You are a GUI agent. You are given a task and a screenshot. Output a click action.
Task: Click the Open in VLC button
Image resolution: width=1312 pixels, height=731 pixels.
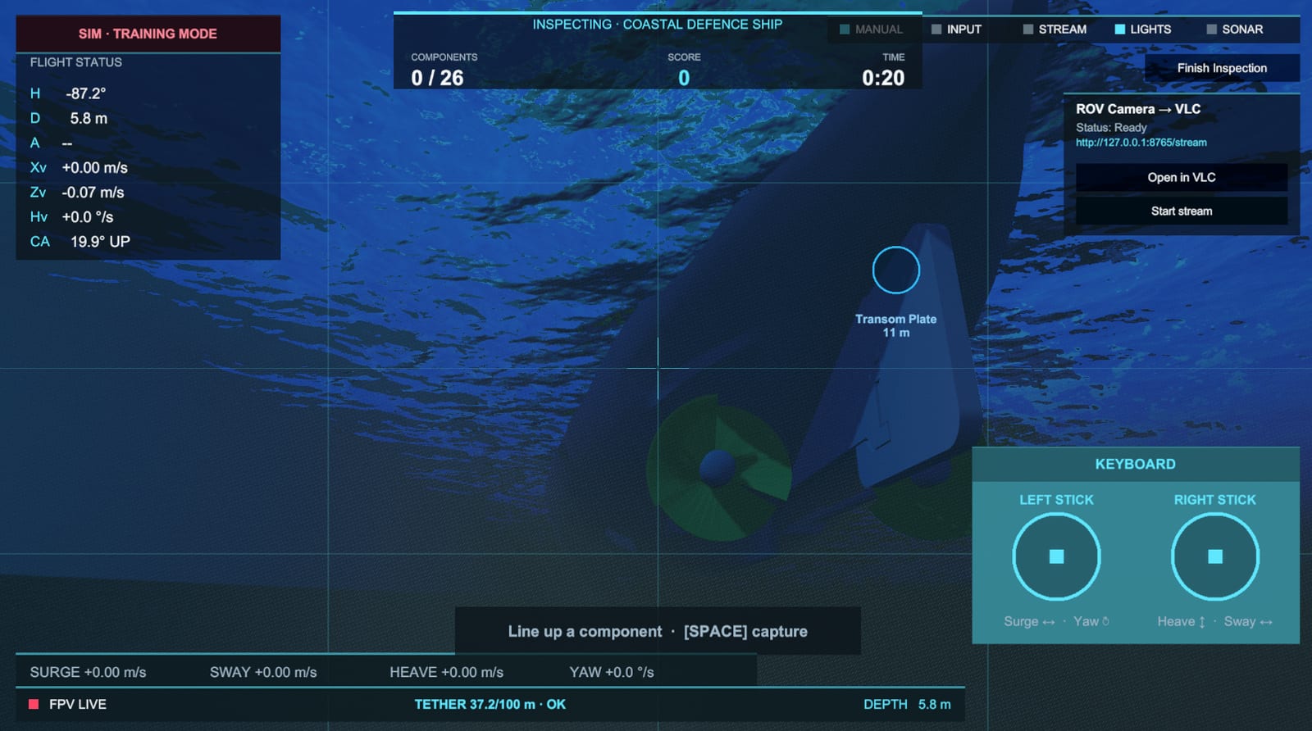coord(1182,177)
